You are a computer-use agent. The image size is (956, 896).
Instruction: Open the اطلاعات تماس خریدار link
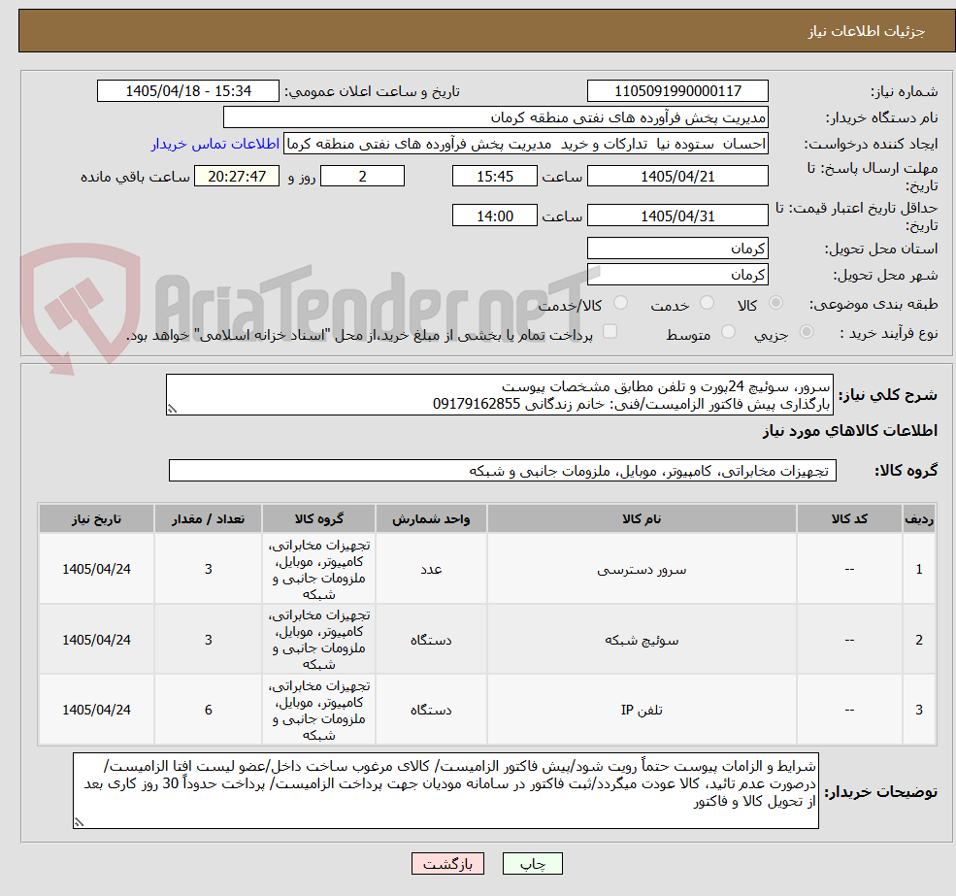(x=215, y=144)
